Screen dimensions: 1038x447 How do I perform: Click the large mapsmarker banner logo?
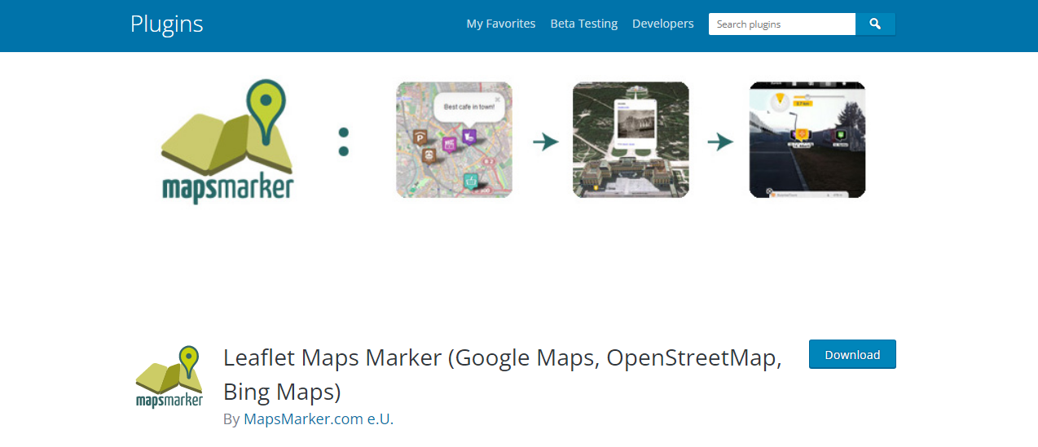point(227,141)
